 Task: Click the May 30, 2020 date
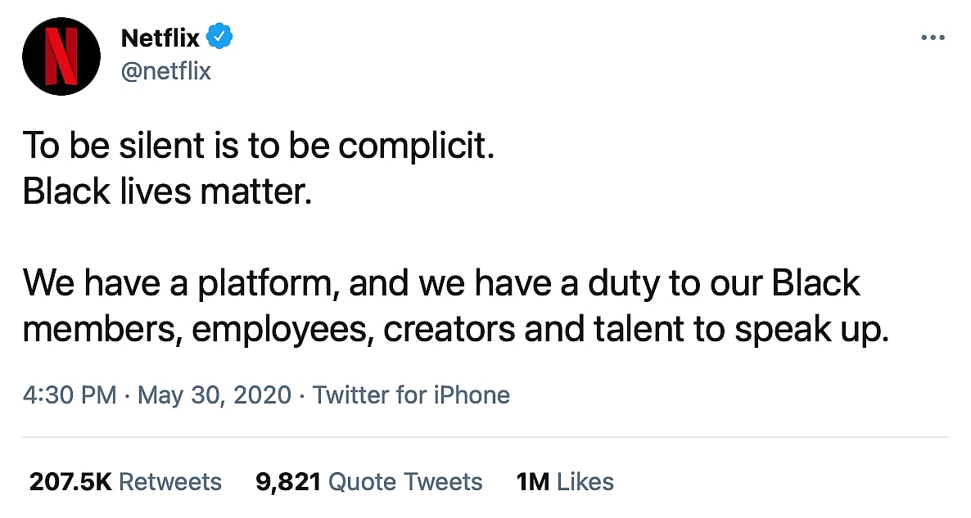(x=215, y=395)
